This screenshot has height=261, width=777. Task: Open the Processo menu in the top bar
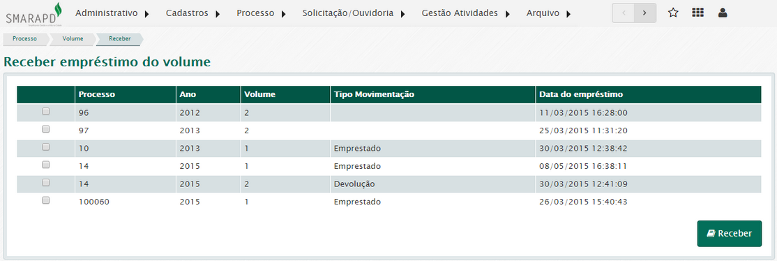click(x=255, y=13)
